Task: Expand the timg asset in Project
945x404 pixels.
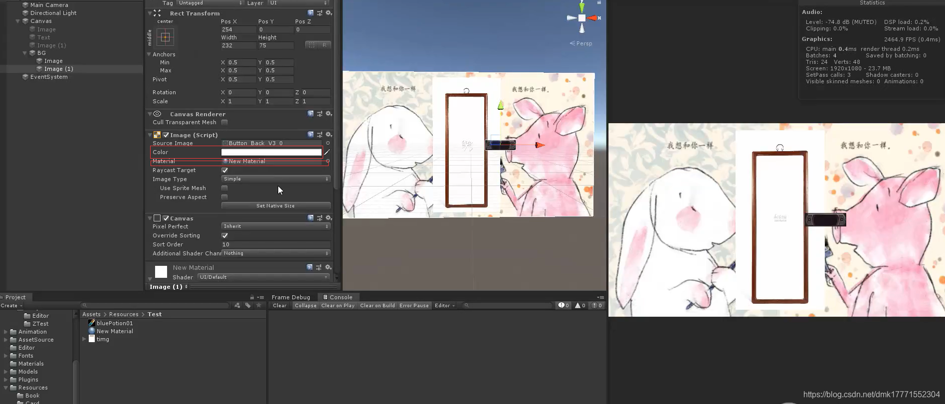Action: [84, 339]
